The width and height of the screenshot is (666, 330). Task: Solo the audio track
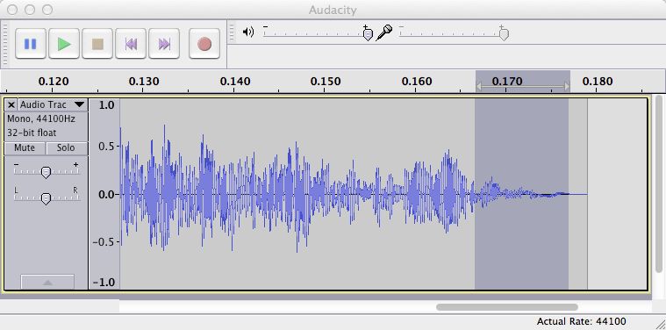[67, 148]
